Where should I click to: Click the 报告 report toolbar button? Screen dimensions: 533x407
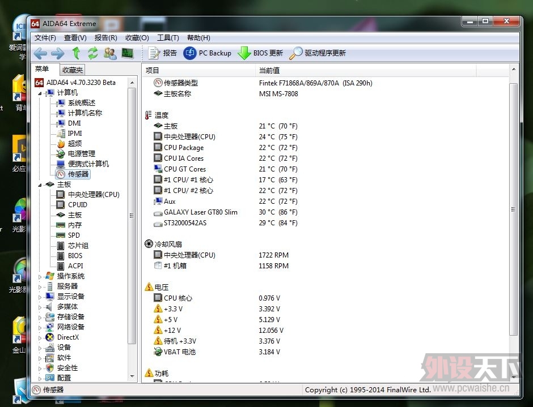point(163,53)
